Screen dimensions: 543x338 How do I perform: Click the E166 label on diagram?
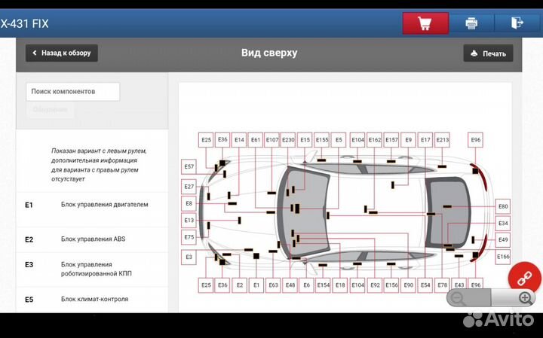(x=503, y=257)
